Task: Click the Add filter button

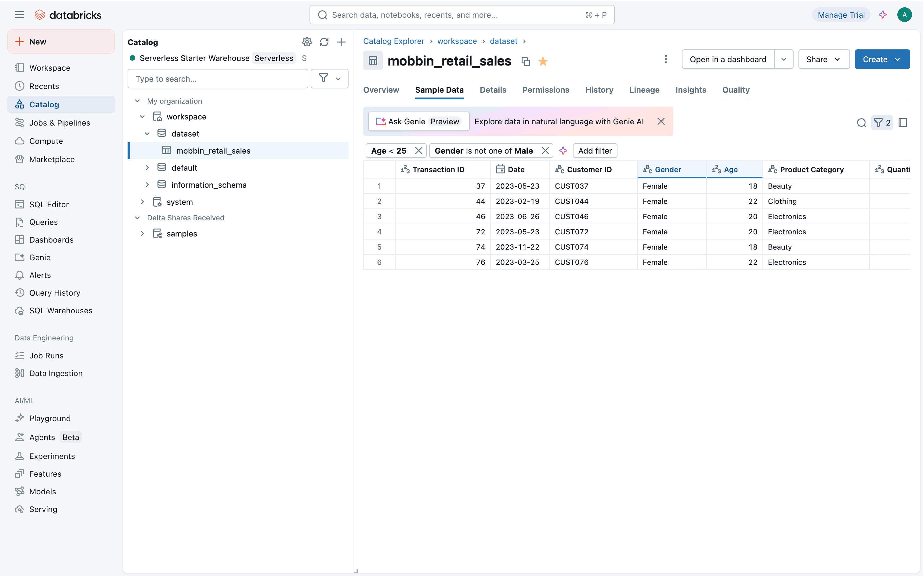Action: pyautogui.click(x=594, y=151)
